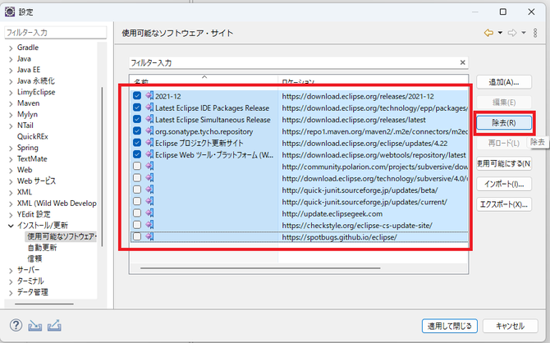Click the export preferences icon at bottom left

[54, 326]
